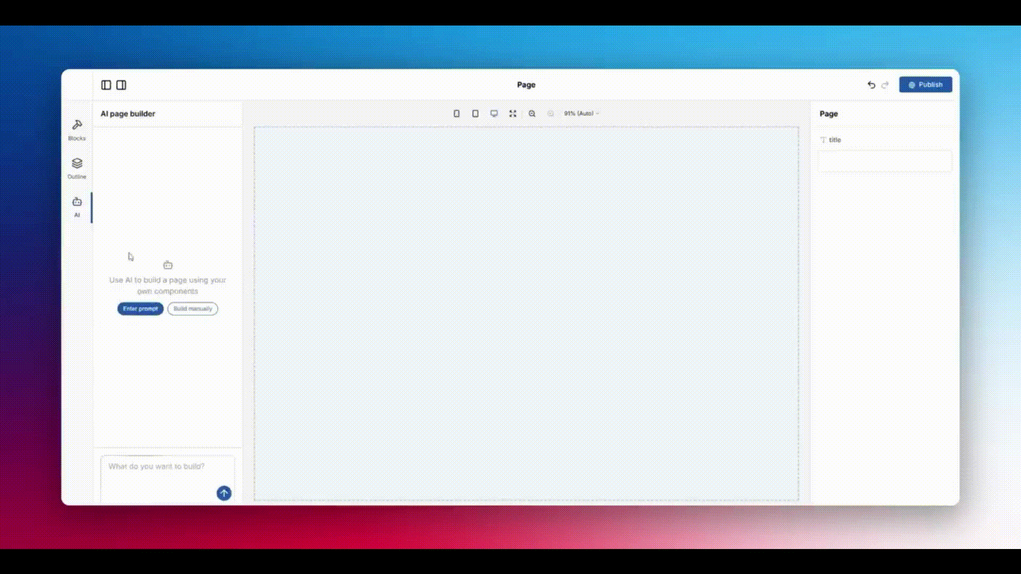Toggle the left sidebar visibility

pos(106,85)
